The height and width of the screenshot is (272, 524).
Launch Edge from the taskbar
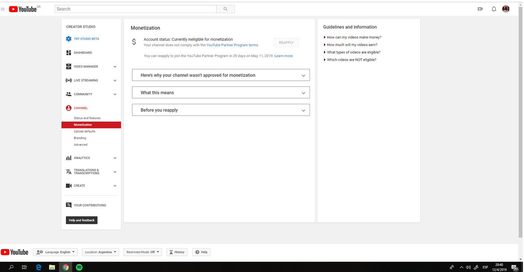(x=38, y=267)
